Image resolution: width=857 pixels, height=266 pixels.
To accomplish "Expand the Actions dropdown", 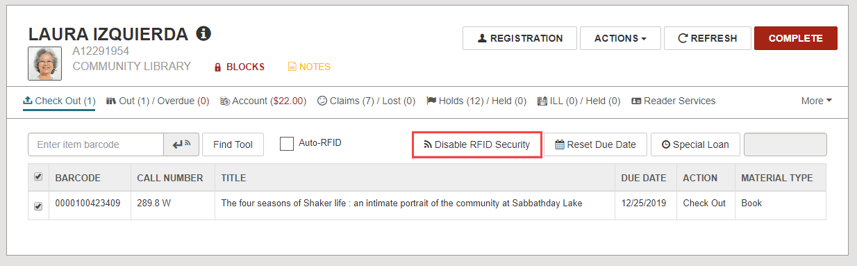I will pyautogui.click(x=620, y=38).
